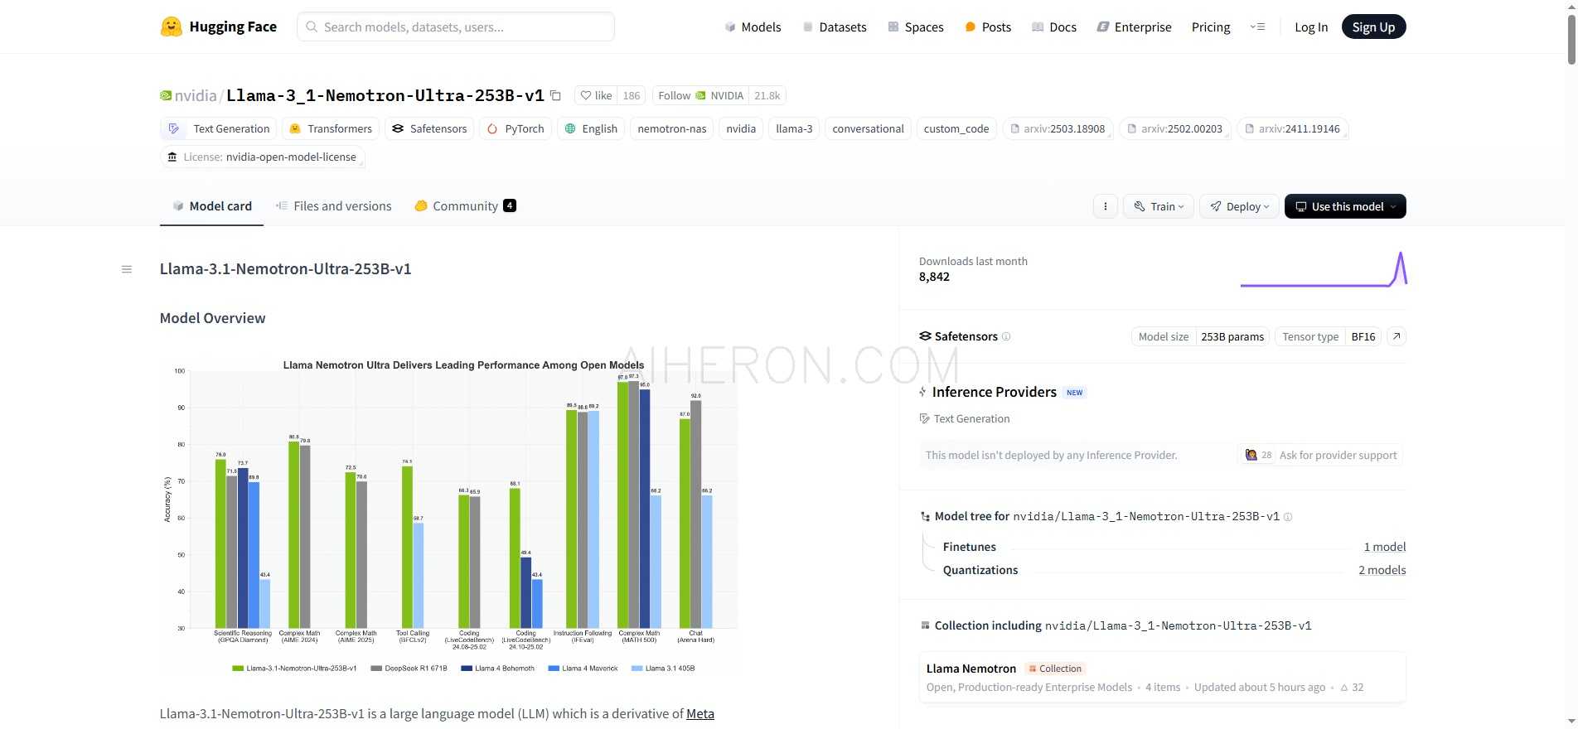
Task: Click the Sign Up button
Action: click(1373, 27)
